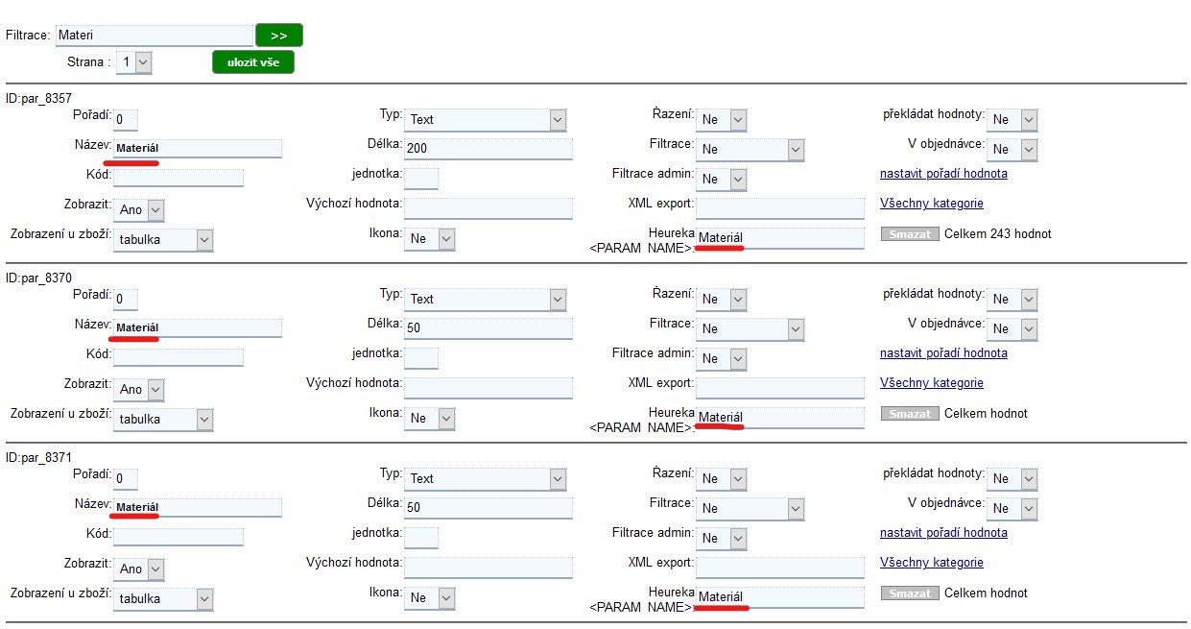
Task: Click Smazat button in par_8371 section
Action: [x=910, y=593]
